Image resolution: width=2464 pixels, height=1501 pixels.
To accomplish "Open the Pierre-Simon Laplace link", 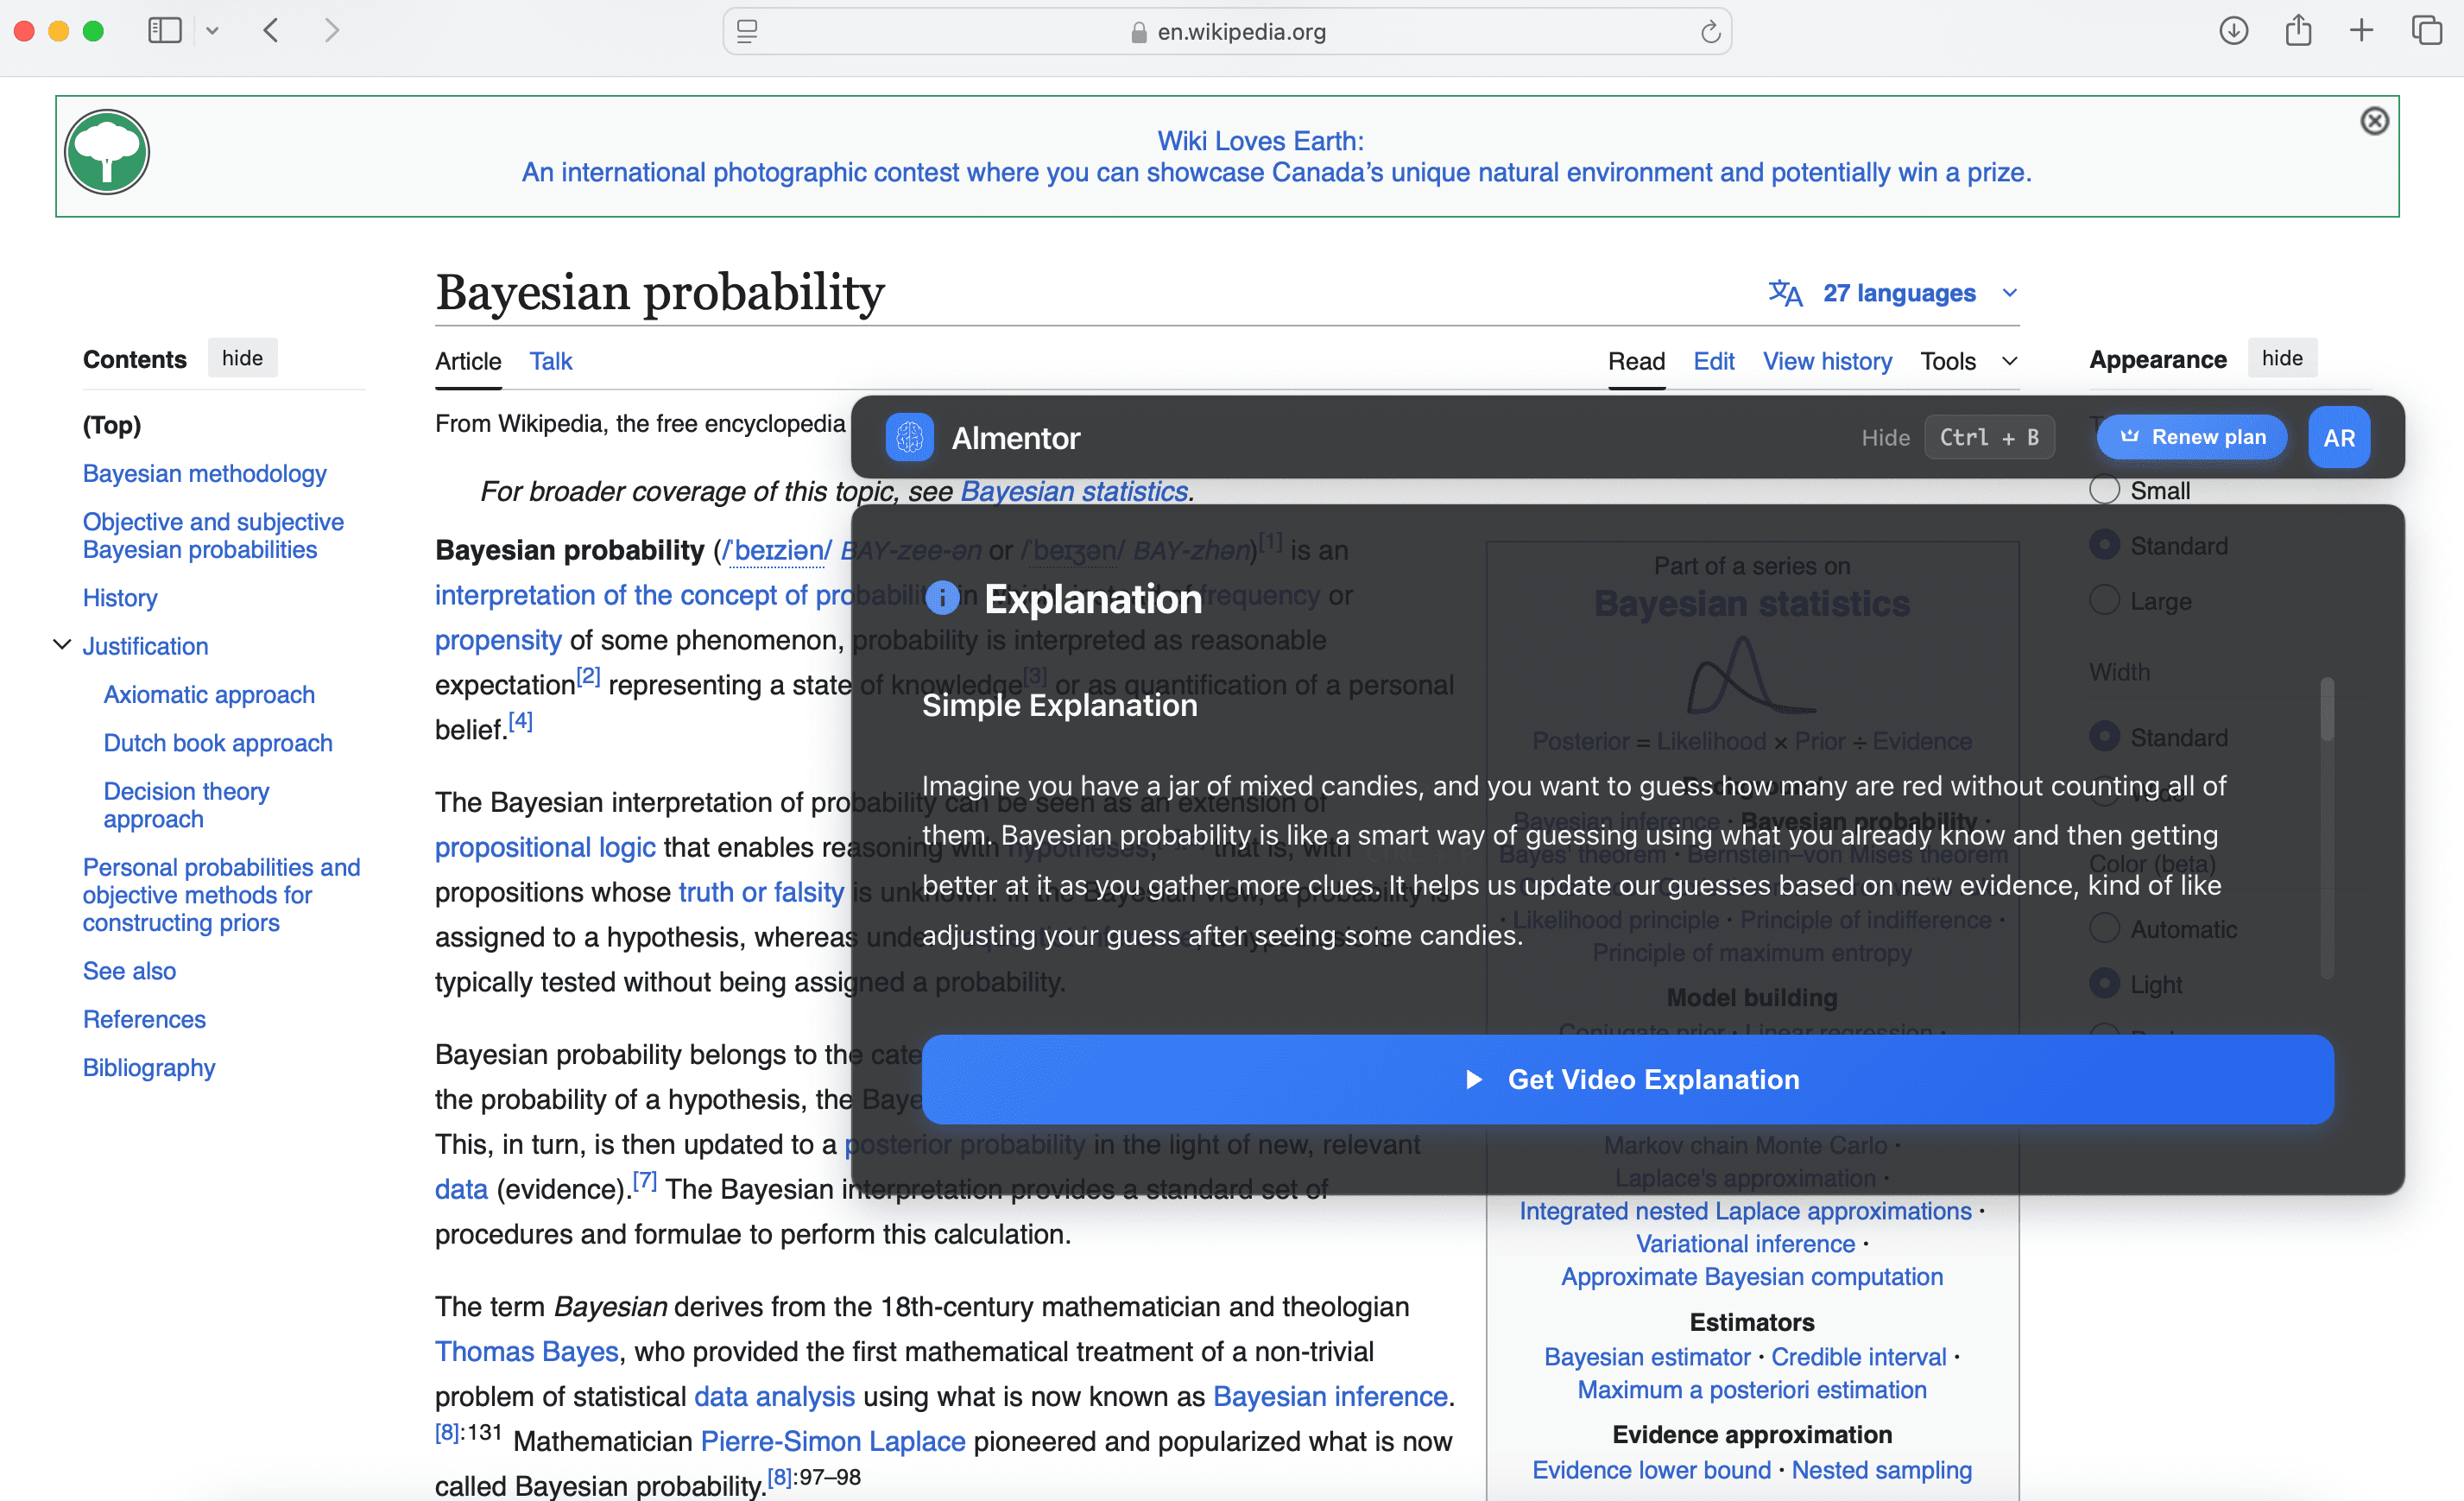I will tap(833, 1441).
